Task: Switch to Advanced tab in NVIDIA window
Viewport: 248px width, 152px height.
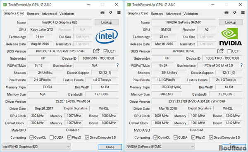Action: tap(173, 14)
